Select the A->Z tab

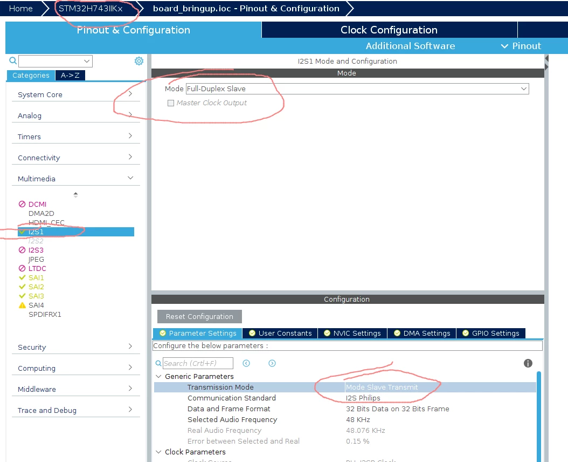70,75
